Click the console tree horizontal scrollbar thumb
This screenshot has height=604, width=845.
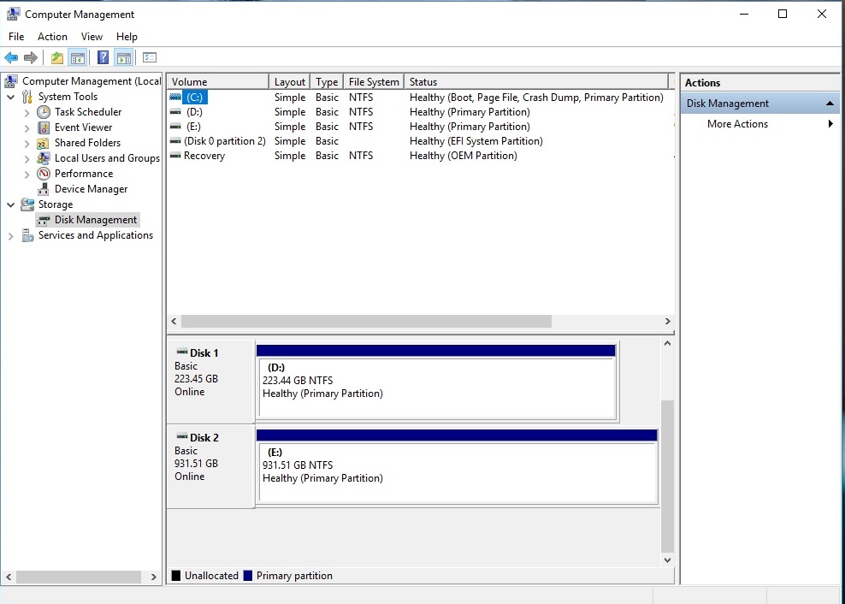click(79, 577)
